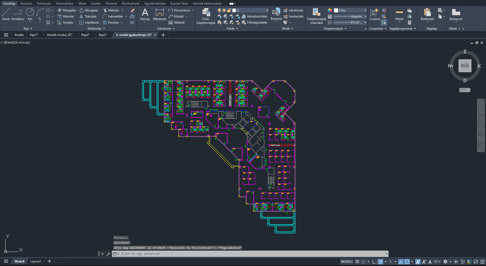This screenshot has height=266, width=486.
Task: Click Aktuálissá tétel layer button
Action: [254, 16]
